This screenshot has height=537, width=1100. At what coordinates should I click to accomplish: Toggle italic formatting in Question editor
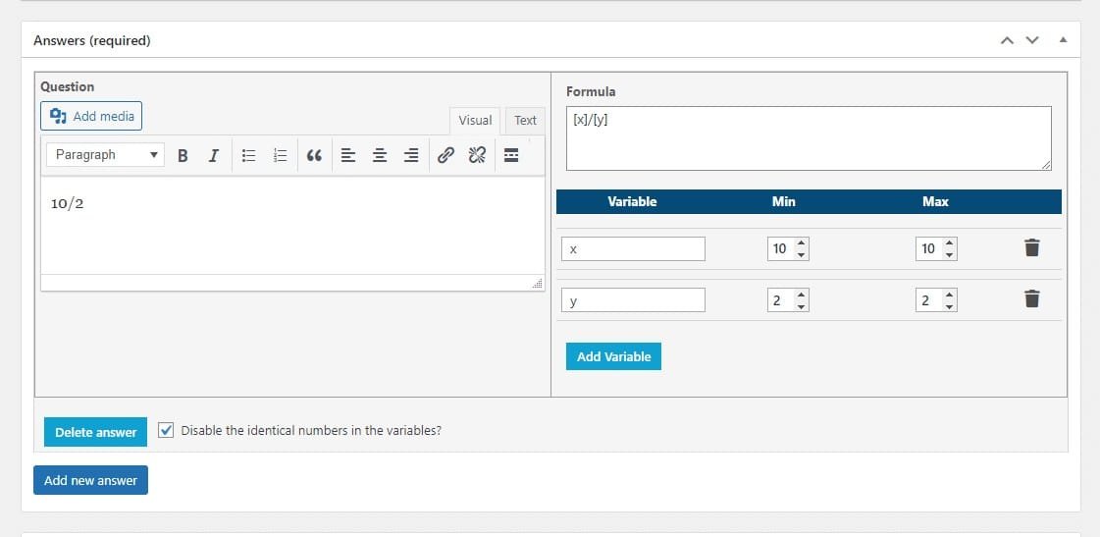[x=214, y=155]
